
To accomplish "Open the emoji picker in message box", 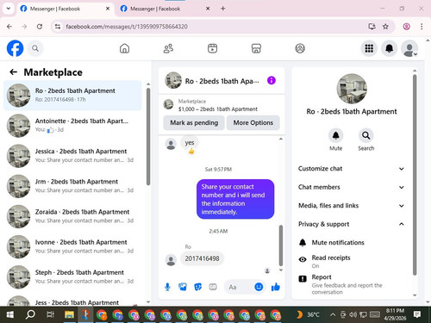I will (x=259, y=287).
